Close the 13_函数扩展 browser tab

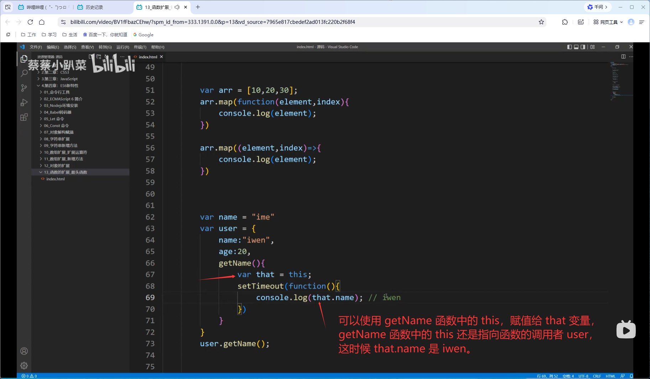coord(186,7)
